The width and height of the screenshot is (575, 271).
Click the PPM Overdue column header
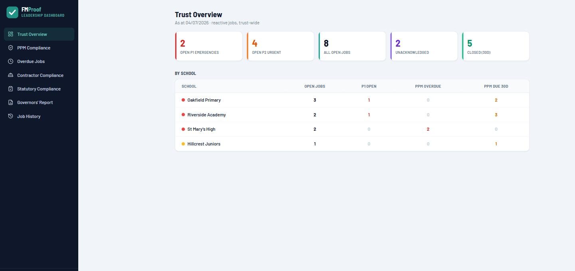click(428, 86)
